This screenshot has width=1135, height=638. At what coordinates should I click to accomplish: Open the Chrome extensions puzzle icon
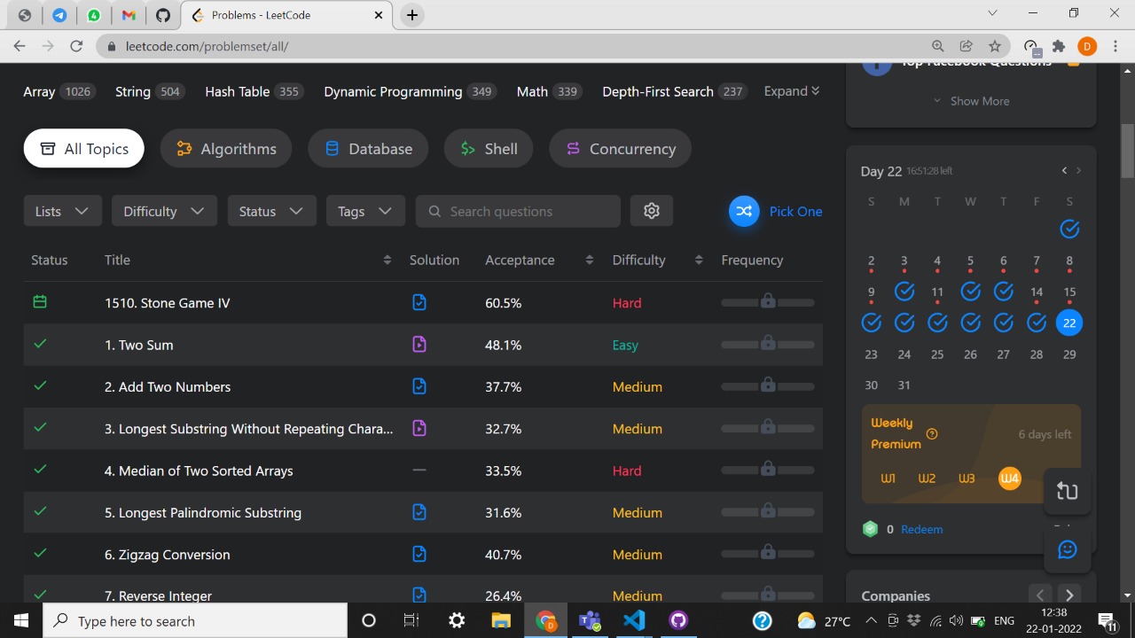pos(1059,46)
